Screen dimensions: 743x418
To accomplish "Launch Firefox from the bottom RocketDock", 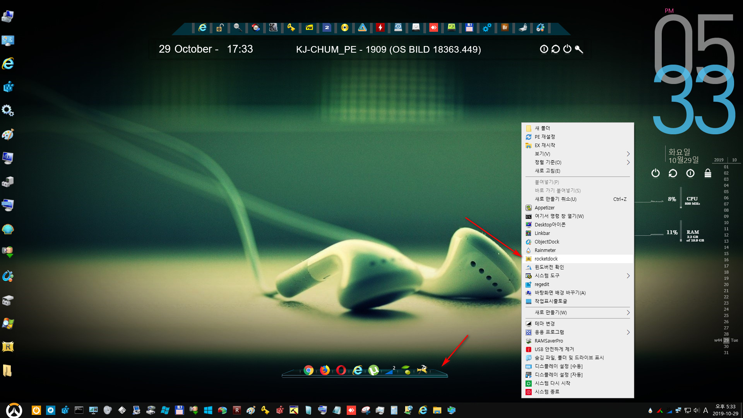I will [325, 370].
